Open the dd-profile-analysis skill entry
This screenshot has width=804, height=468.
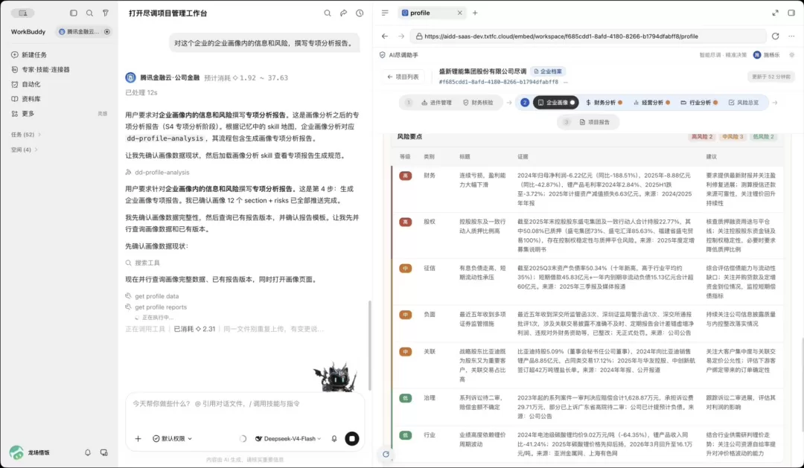[x=157, y=172]
